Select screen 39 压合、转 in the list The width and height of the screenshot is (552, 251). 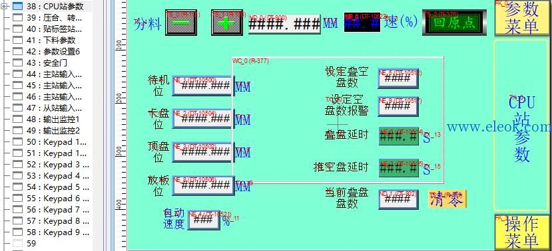(x=54, y=17)
